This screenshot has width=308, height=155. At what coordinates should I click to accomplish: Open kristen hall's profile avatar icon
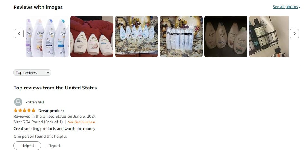point(18,102)
